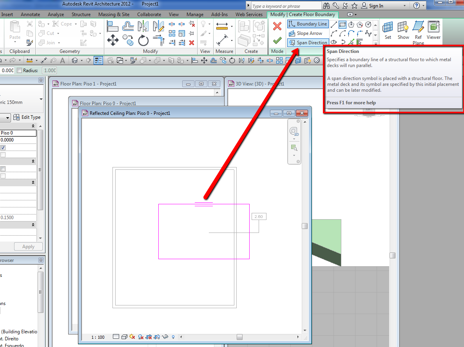Open the work plane Viewer

tap(433, 29)
